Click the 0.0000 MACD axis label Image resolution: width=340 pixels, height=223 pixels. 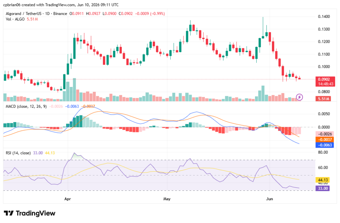[x=324, y=127]
